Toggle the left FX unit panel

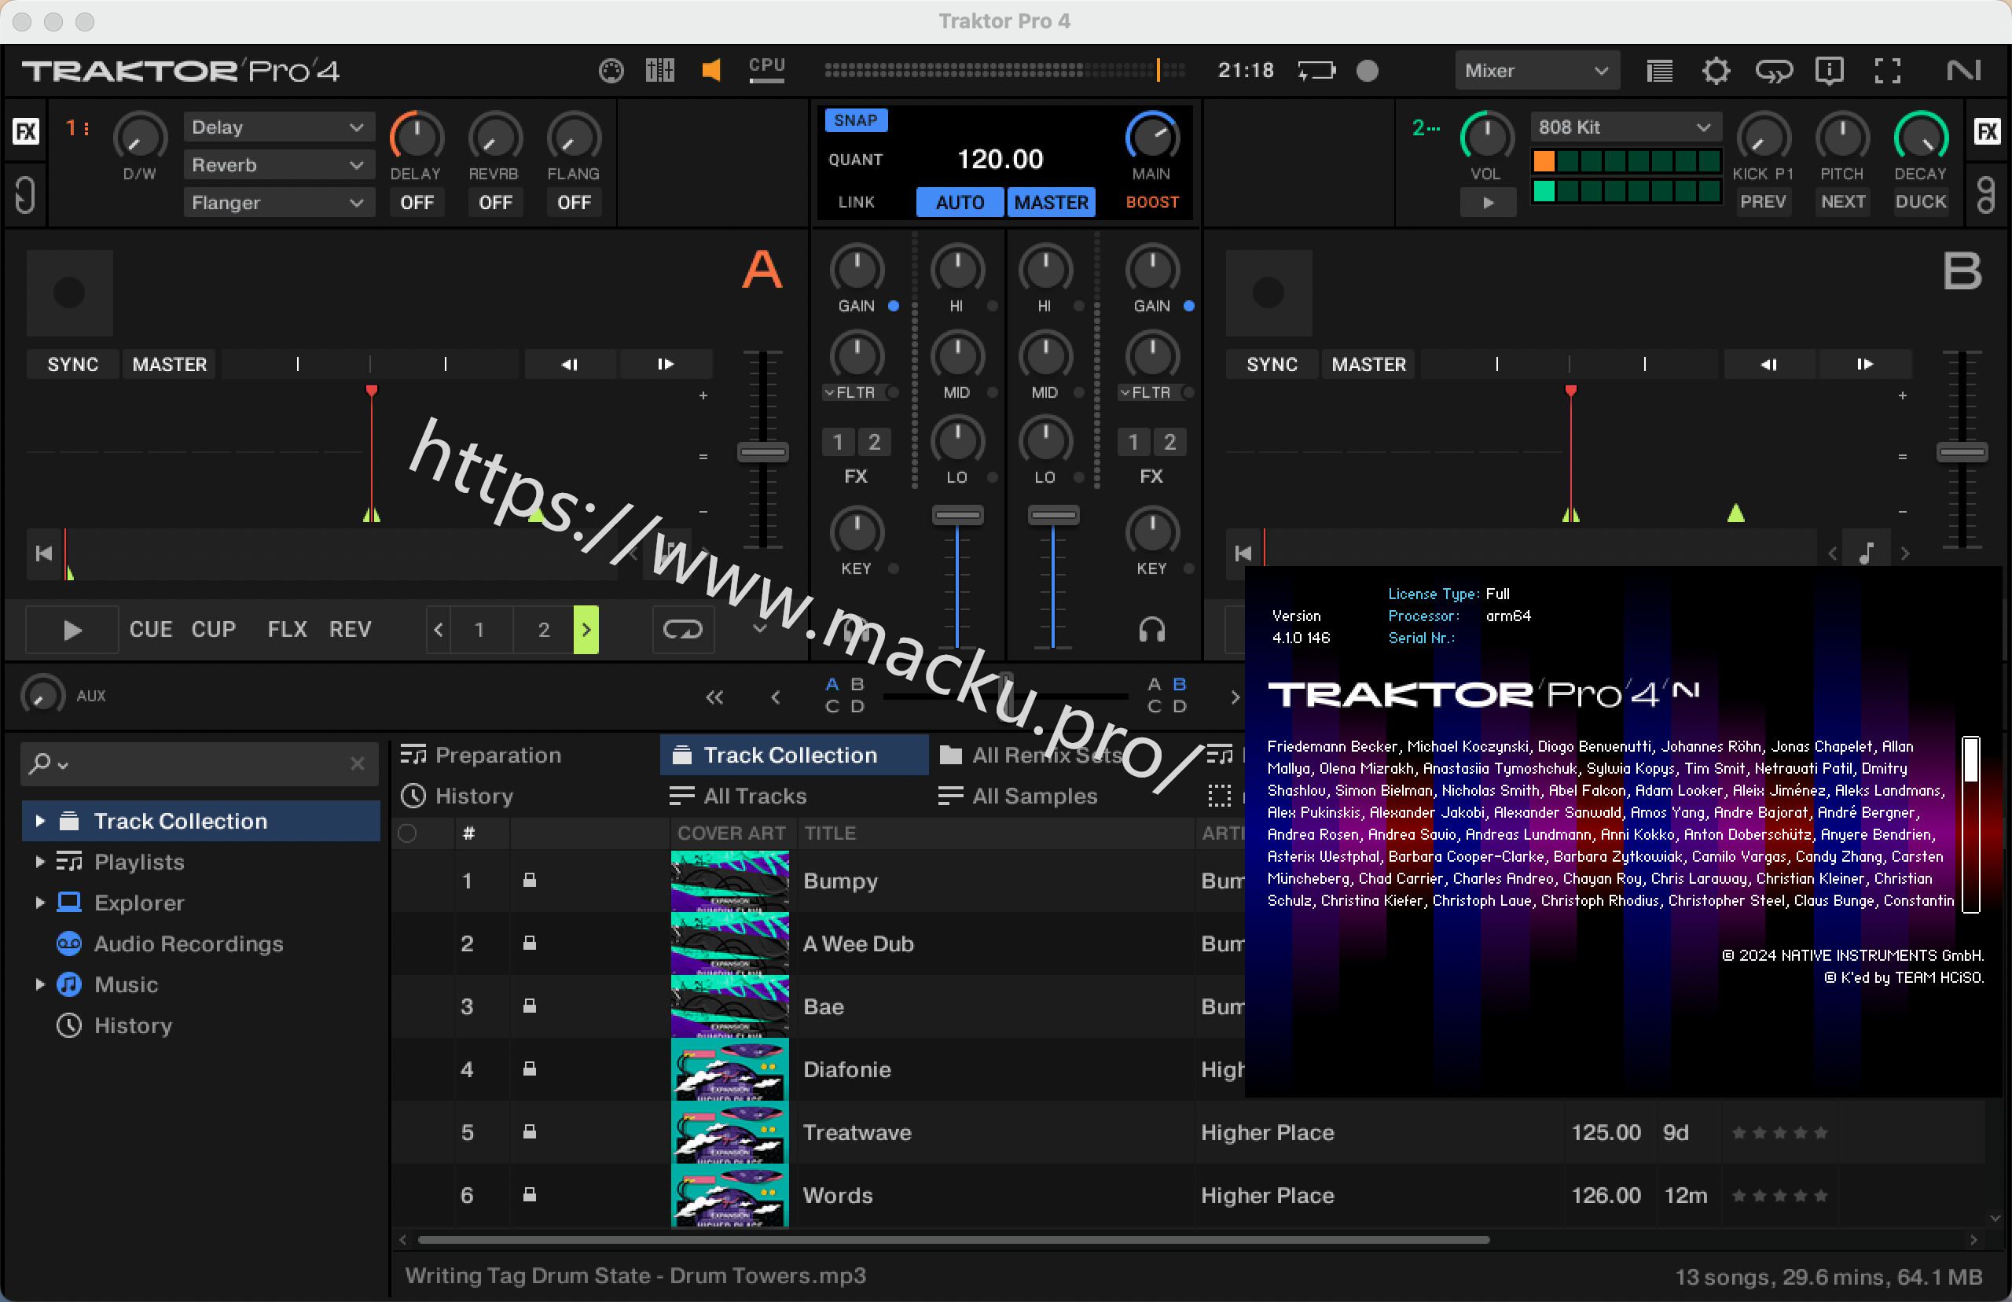click(x=26, y=131)
